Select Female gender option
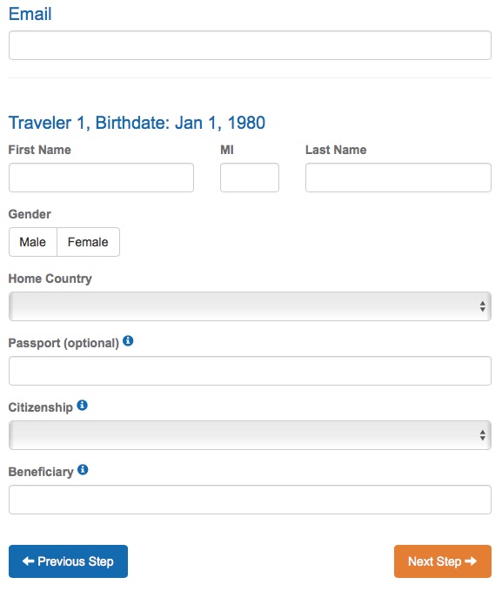 point(88,242)
